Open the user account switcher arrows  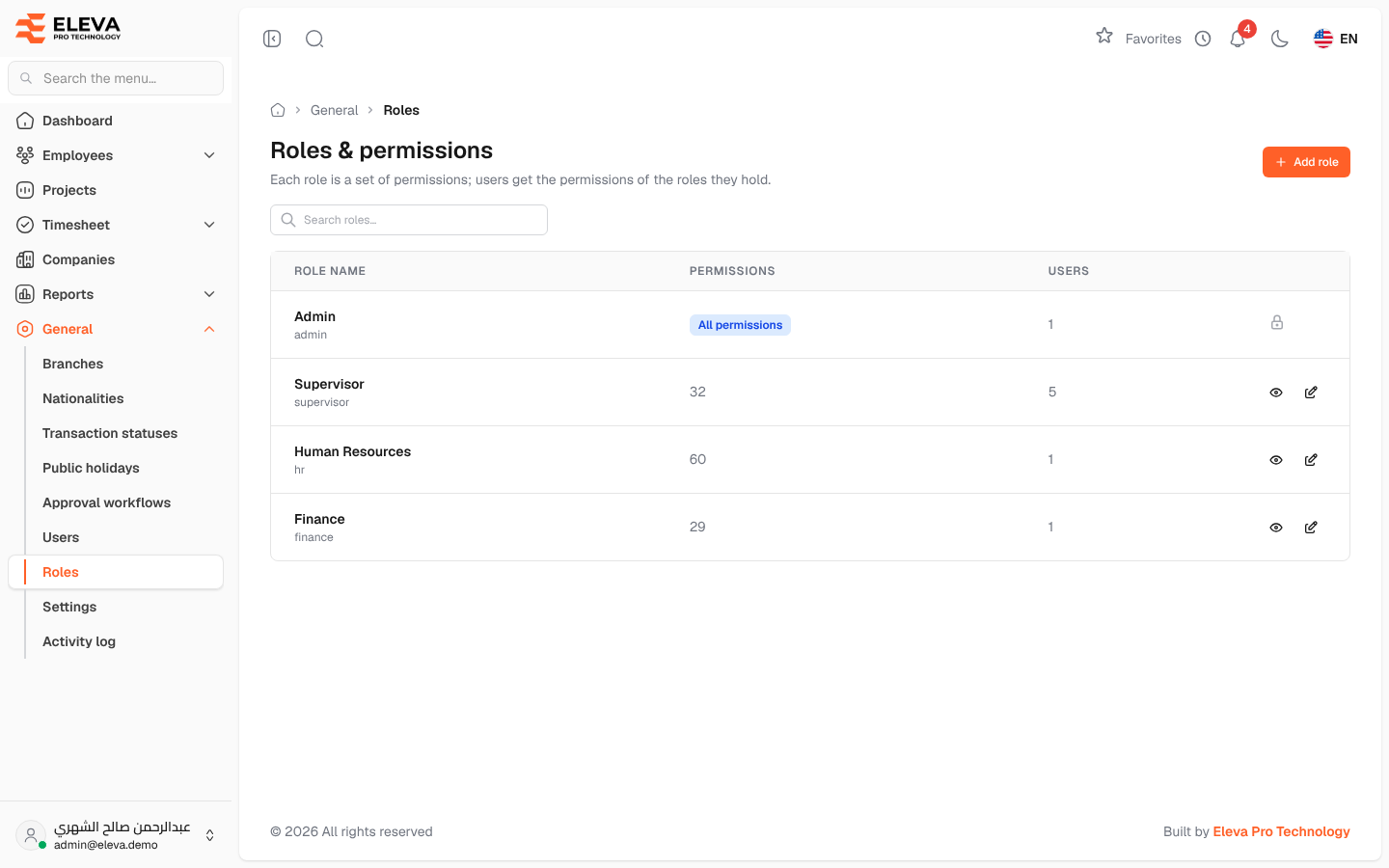(x=209, y=835)
